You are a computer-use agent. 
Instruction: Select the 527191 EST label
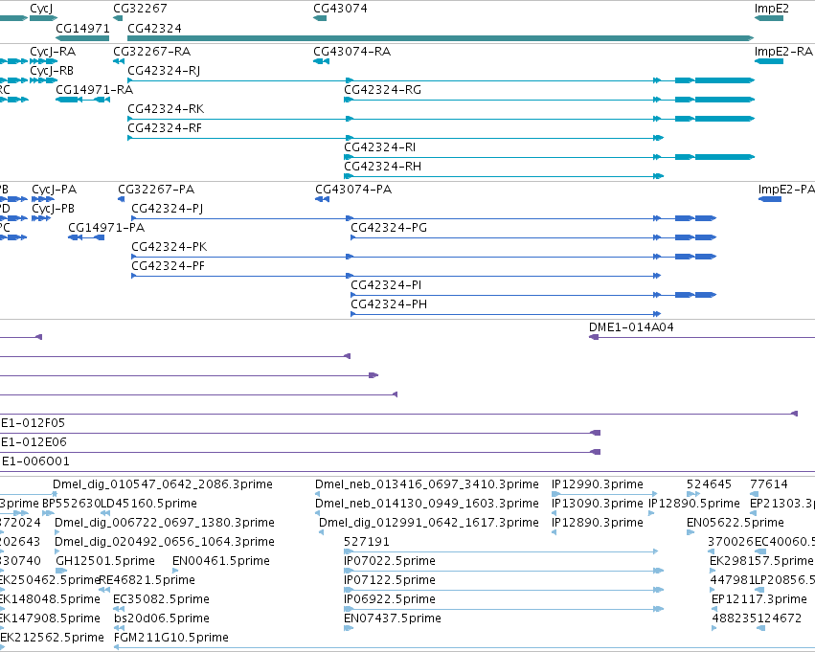tap(367, 542)
